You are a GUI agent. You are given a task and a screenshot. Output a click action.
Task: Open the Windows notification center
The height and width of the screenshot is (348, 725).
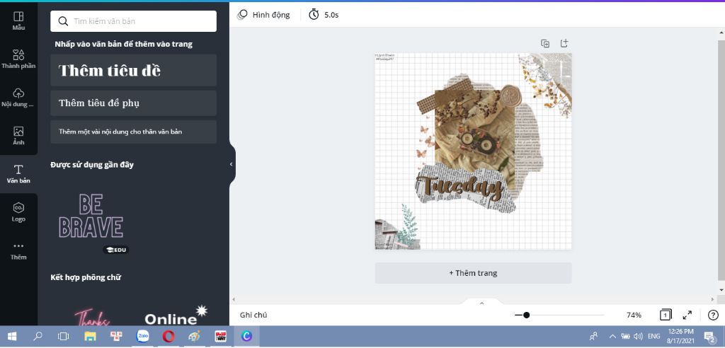coord(709,337)
